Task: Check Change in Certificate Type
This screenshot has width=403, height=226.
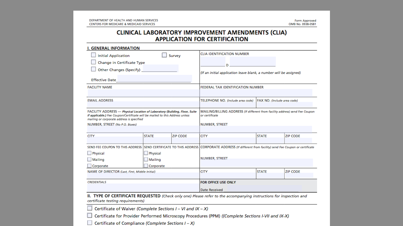Action: coord(93,62)
